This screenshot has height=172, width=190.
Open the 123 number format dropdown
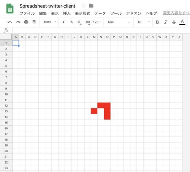tap(97, 22)
